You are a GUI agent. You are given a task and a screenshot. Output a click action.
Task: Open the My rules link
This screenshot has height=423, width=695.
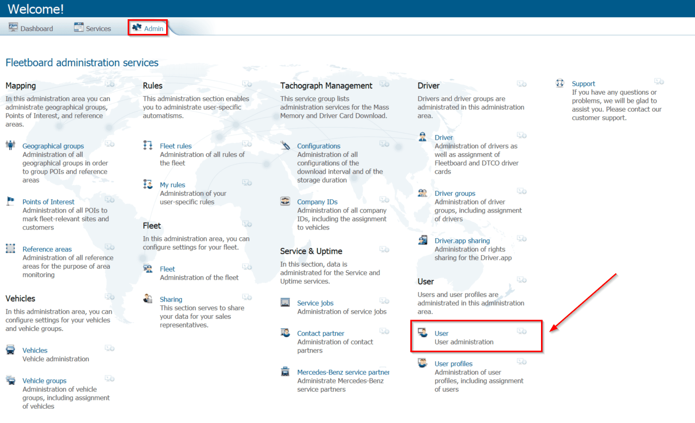coord(173,185)
